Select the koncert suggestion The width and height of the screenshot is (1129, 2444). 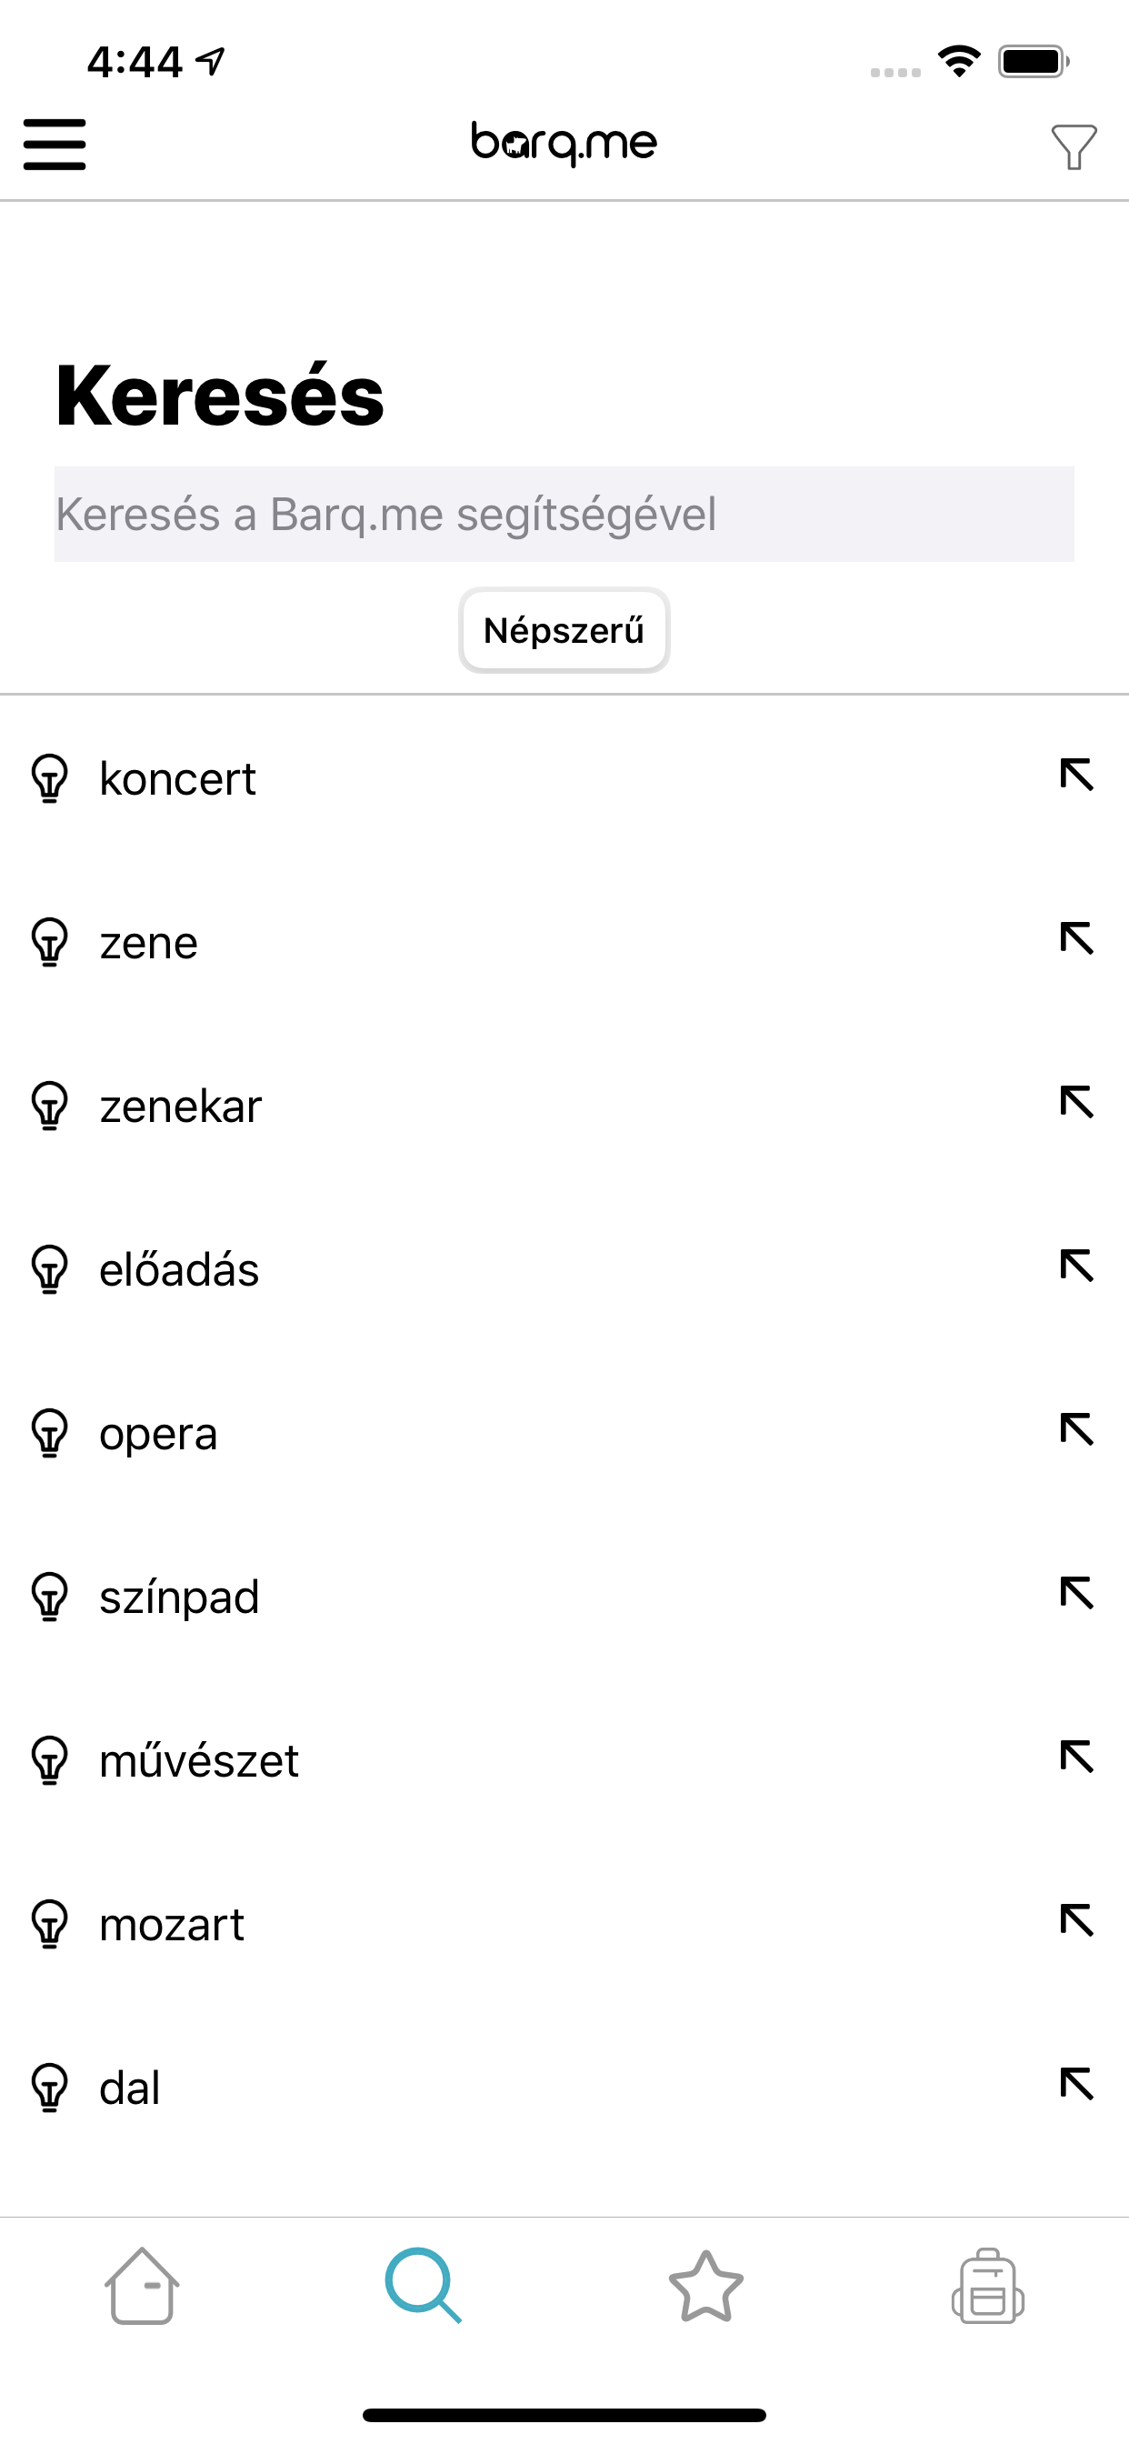pyautogui.click(x=177, y=779)
